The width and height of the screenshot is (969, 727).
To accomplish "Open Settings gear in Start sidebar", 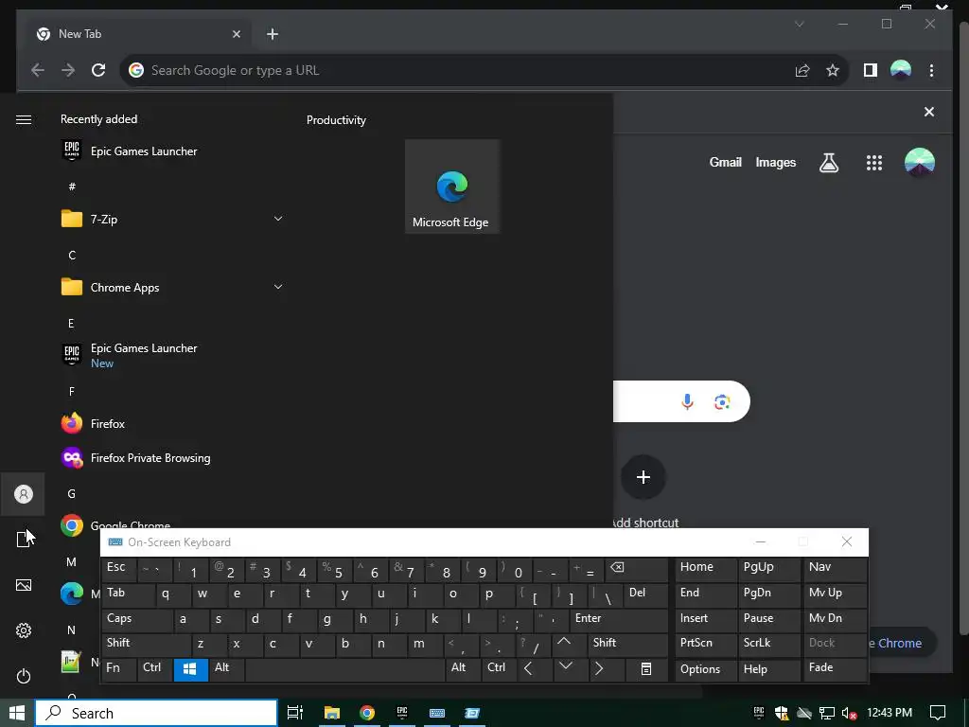I will (24, 630).
